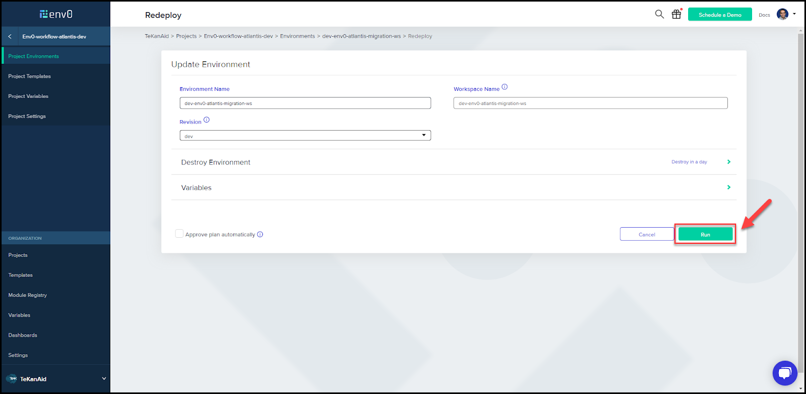Click Environments breadcrumb link
The width and height of the screenshot is (806, 394).
[297, 36]
